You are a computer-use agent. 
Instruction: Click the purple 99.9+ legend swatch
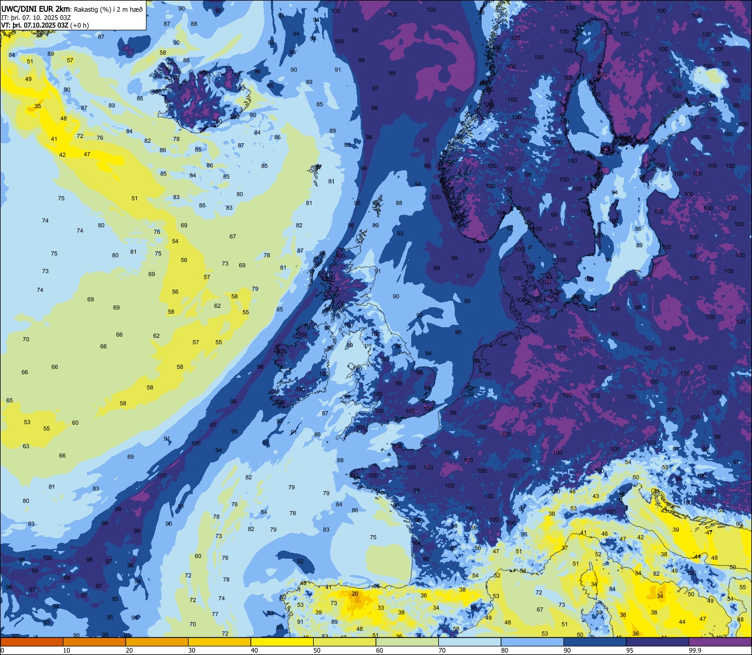(x=720, y=642)
